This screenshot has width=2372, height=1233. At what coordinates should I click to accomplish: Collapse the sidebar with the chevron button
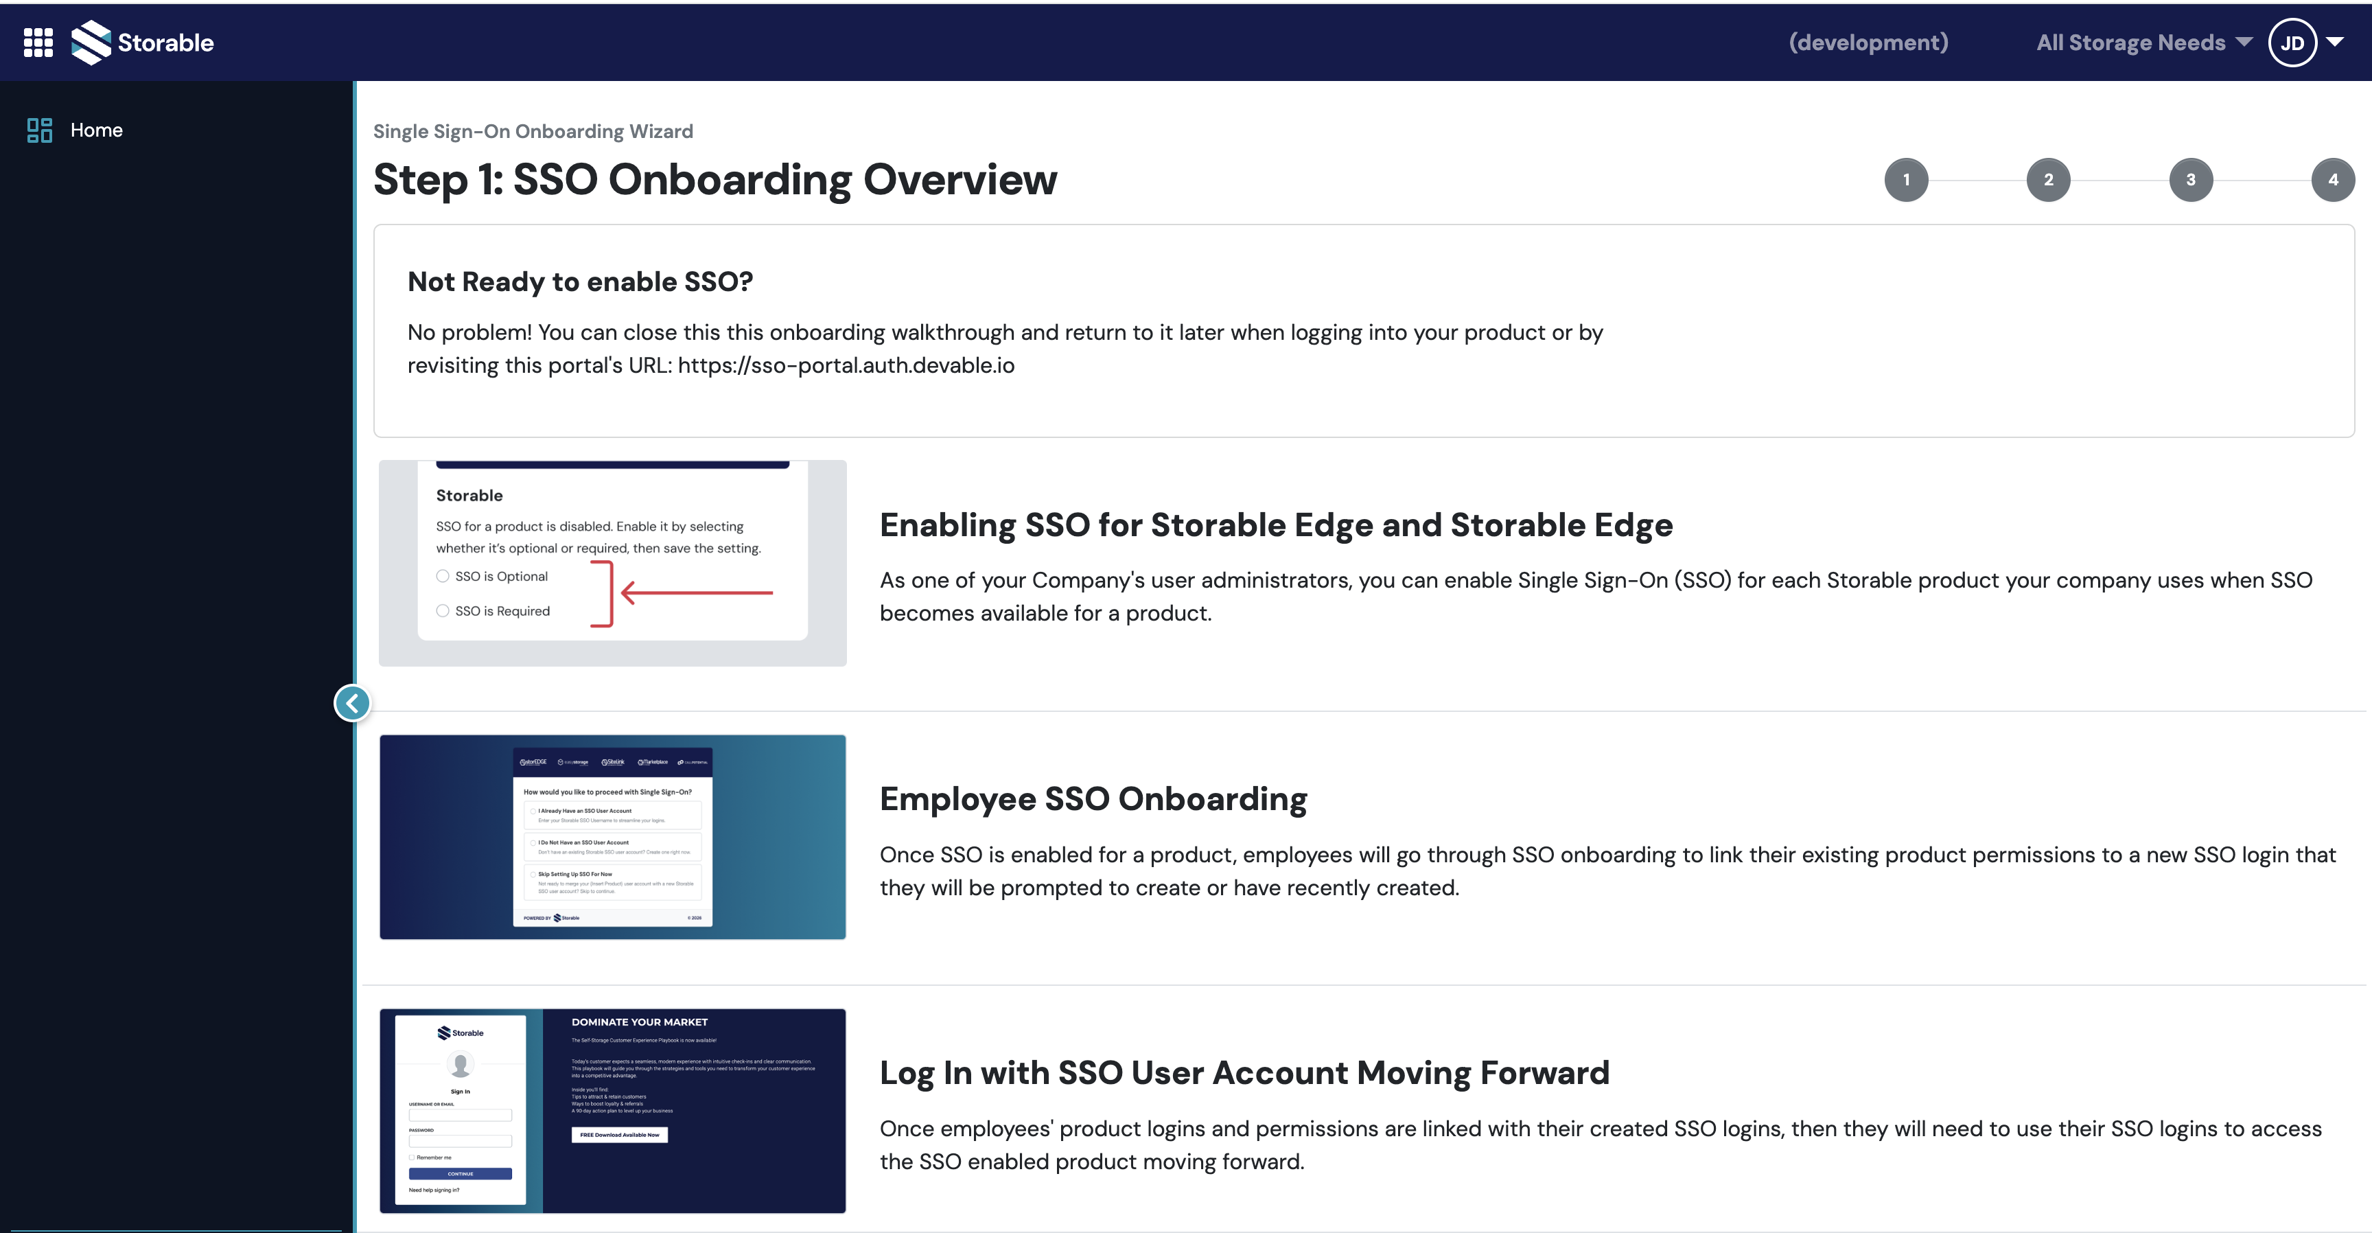click(351, 704)
